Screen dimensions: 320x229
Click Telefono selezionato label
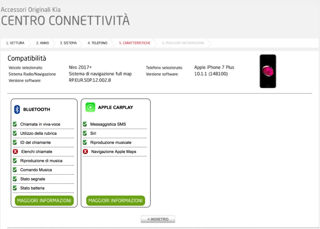(x=164, y=68)
